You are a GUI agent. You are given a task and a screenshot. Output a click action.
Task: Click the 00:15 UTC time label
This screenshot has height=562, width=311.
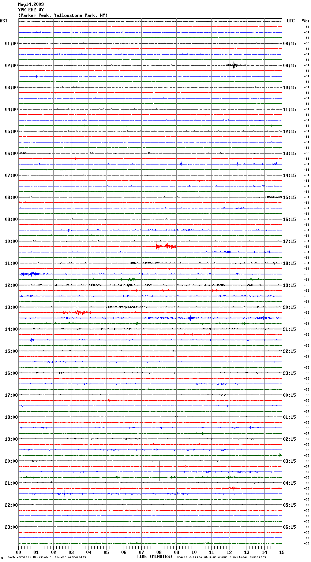[x=289, y=395]
